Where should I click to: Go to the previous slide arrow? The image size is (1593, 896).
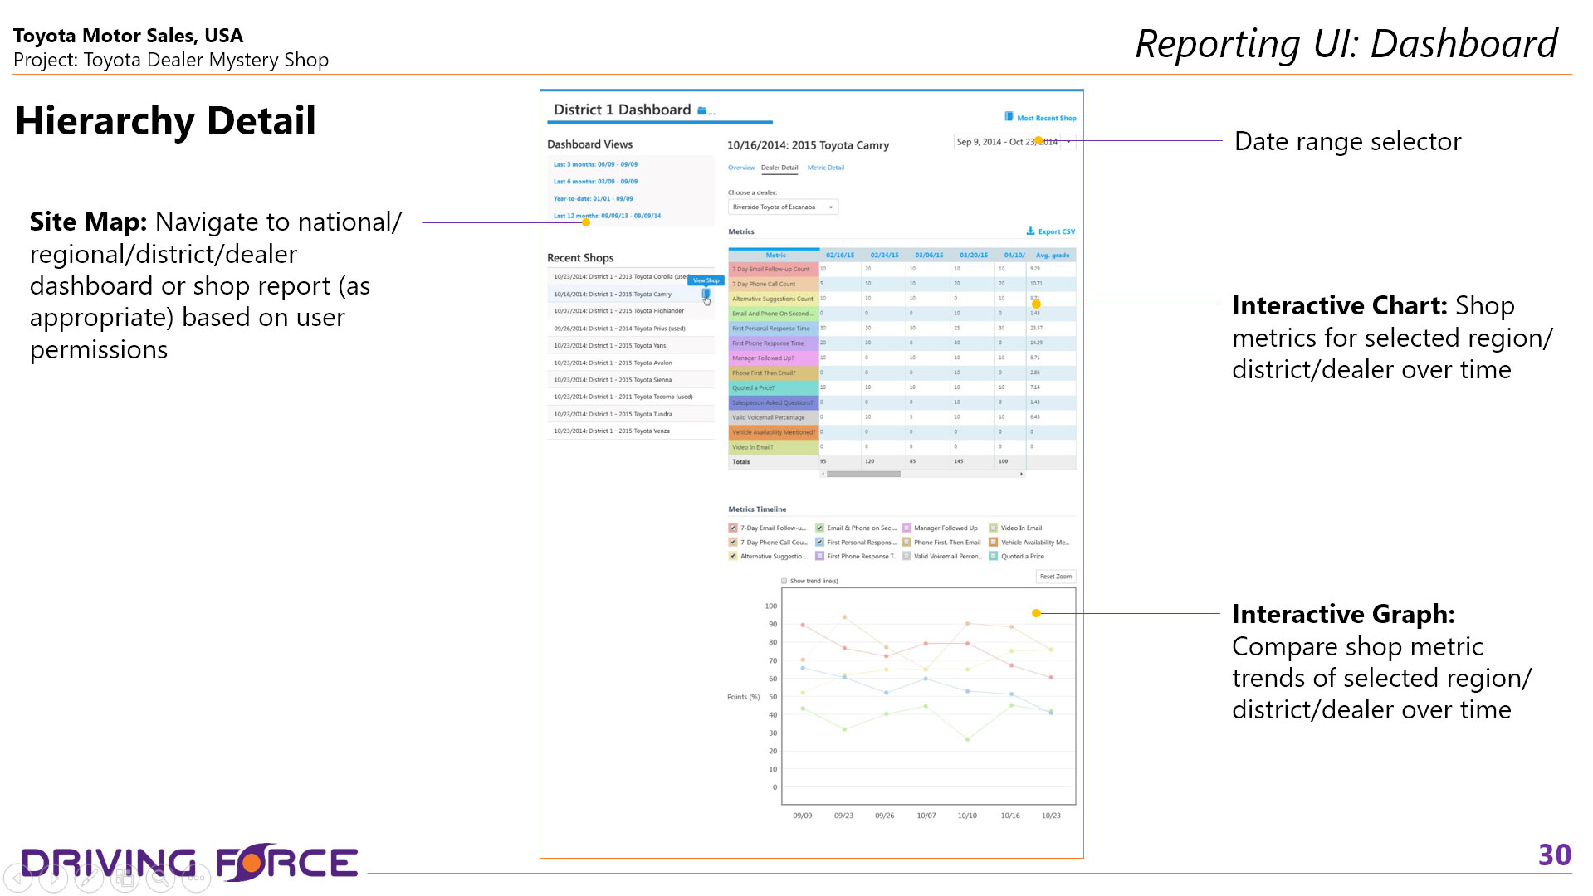coord(17,878)
